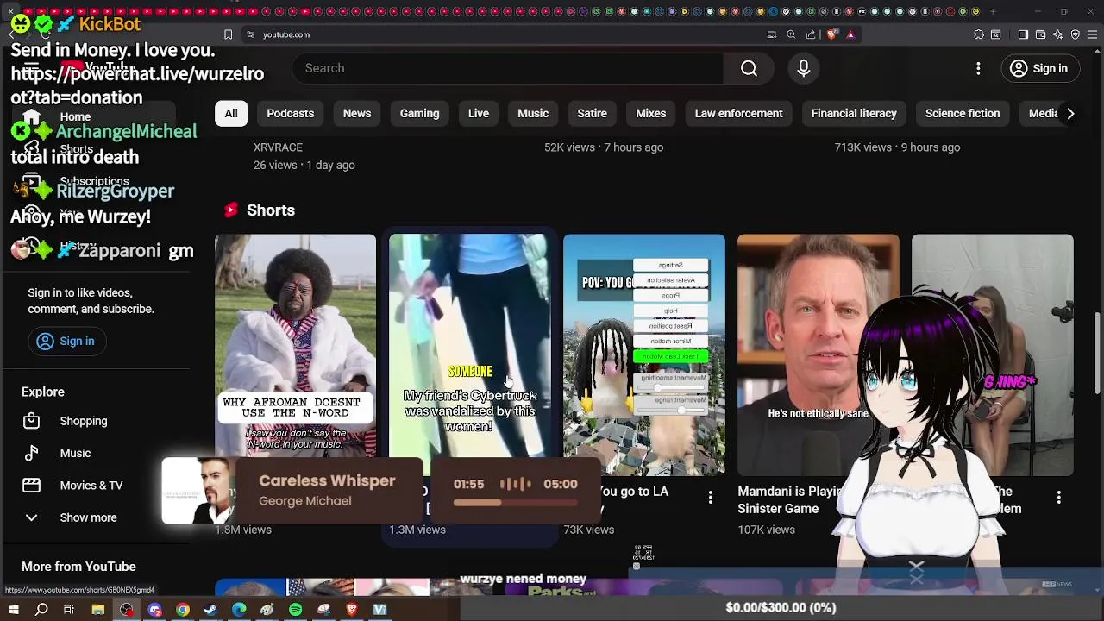Viewport: 1104px width, 621px height.
Task: Open the Brave hamburger main menu
Action: 1092,34
